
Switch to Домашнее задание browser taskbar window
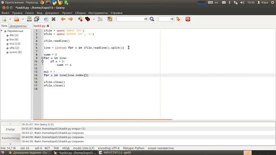29,153
